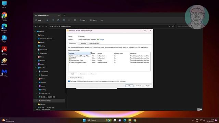
Task: Open the New dropdown in Explorer toolbar
Action: click(x=39, y=20)
